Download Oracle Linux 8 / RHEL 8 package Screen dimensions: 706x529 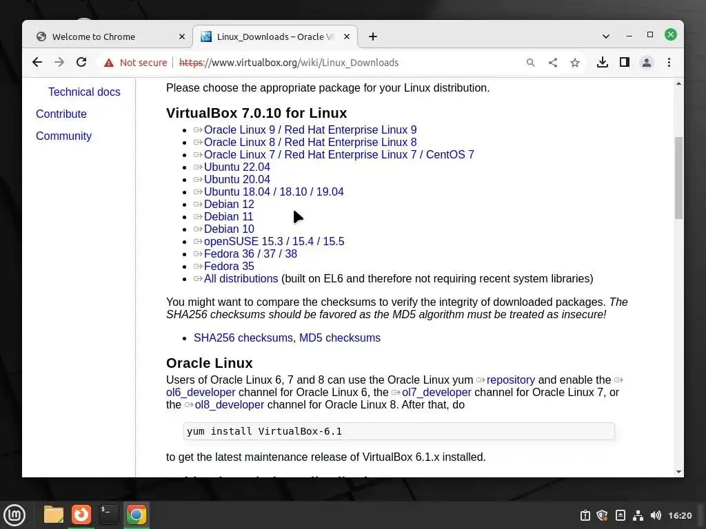point(310,142)
